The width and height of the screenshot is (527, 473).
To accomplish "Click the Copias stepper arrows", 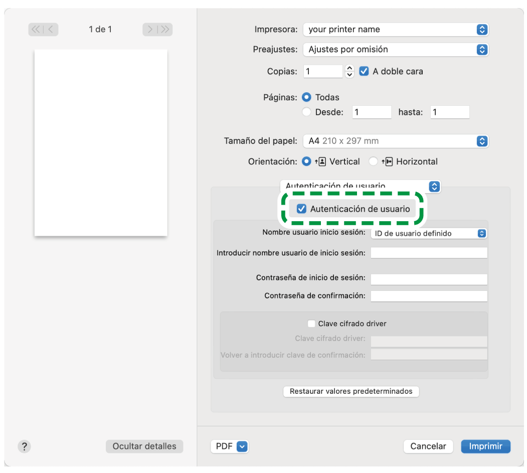I will (x=350, y=72).
